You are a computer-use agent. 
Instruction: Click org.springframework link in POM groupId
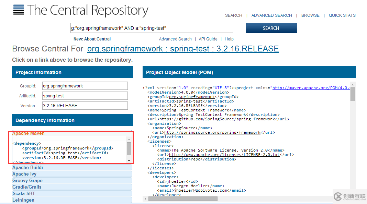[x=192, y=97]
